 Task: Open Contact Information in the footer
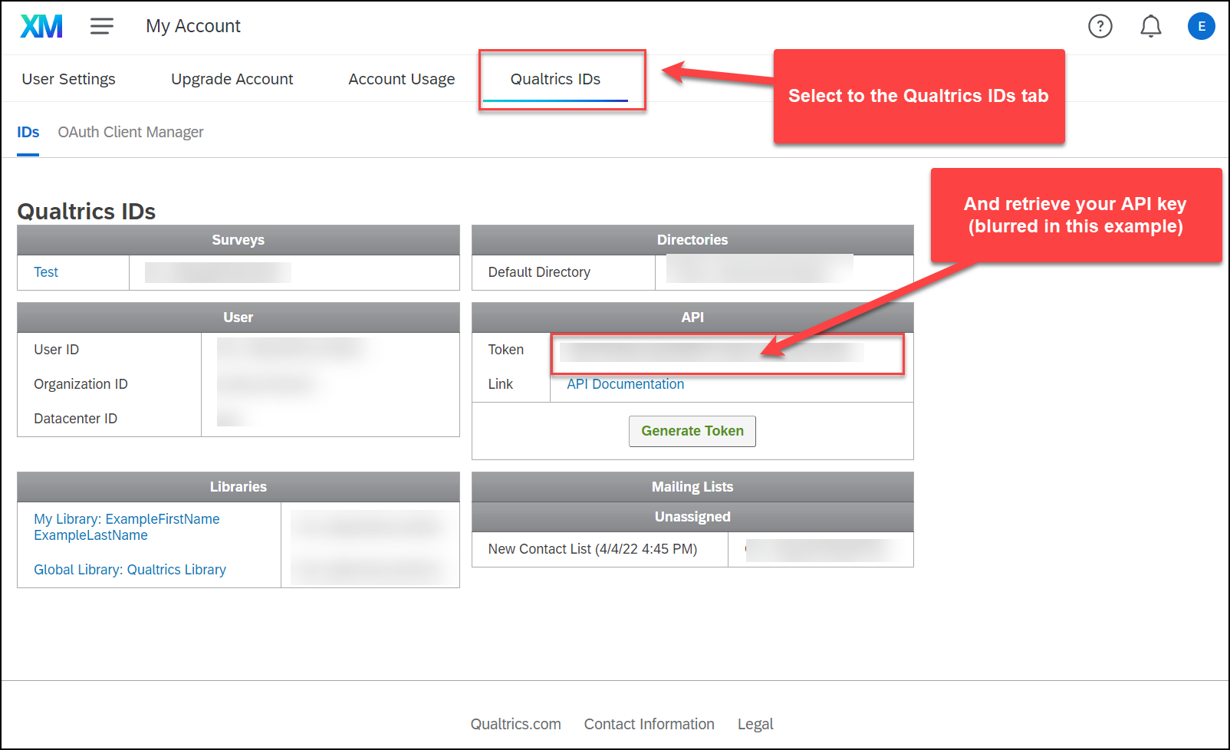point(649,724)
